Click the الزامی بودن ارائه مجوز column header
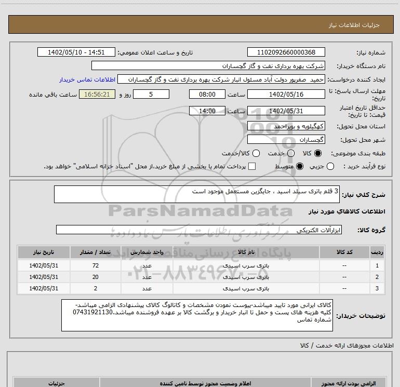Viewport: 400px width, 387px height. (x=348, y=383)
